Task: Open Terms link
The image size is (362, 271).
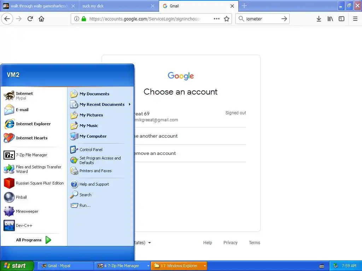Action: [255, 243]
